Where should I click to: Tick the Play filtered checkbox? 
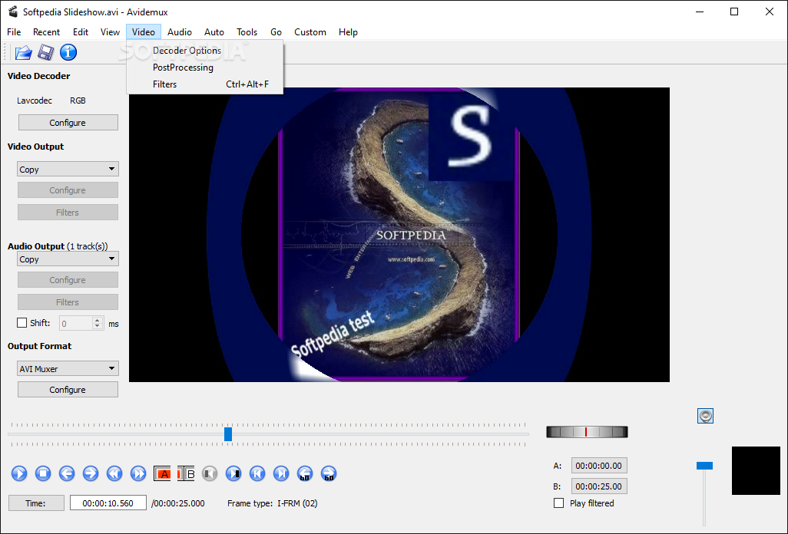point(558,503)
